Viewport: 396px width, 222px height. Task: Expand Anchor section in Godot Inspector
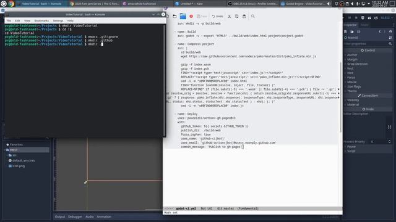(x=352, y=55)
